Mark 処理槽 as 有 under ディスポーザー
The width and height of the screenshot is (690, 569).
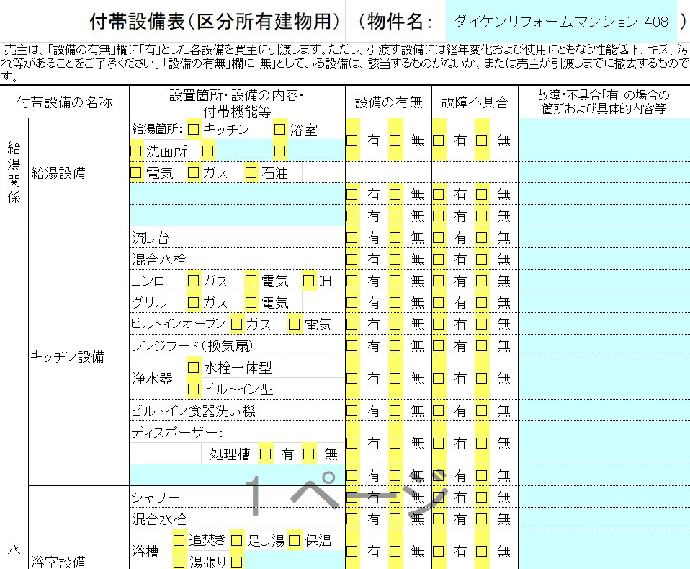[265, 454]
